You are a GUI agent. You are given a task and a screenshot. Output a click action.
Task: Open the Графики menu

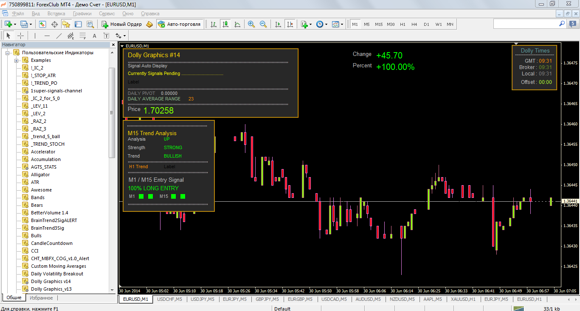coord(82,14)
